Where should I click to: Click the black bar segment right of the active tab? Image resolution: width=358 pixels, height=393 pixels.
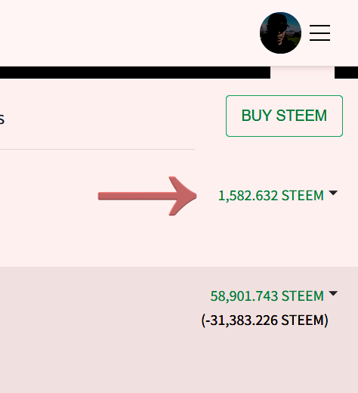coord(346,73)
